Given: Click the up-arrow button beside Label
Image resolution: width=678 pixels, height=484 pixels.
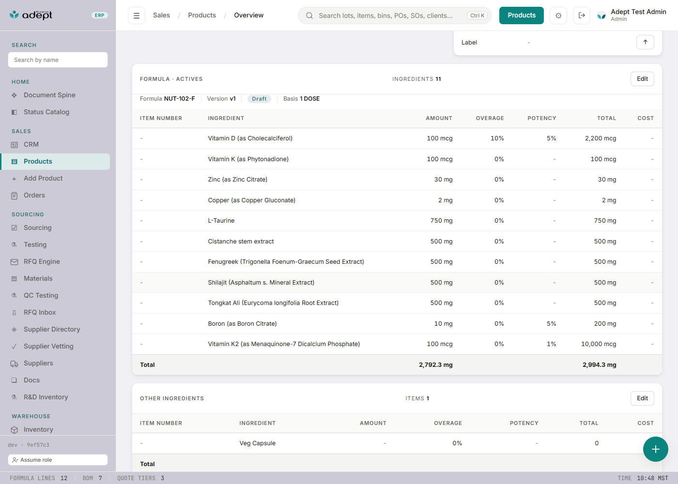Looking at the screenshot, I should [645, 42].
